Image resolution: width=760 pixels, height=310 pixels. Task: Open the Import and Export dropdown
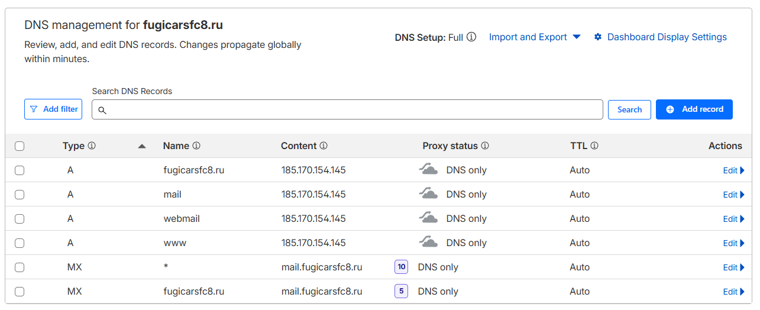[x=534, y=37]
